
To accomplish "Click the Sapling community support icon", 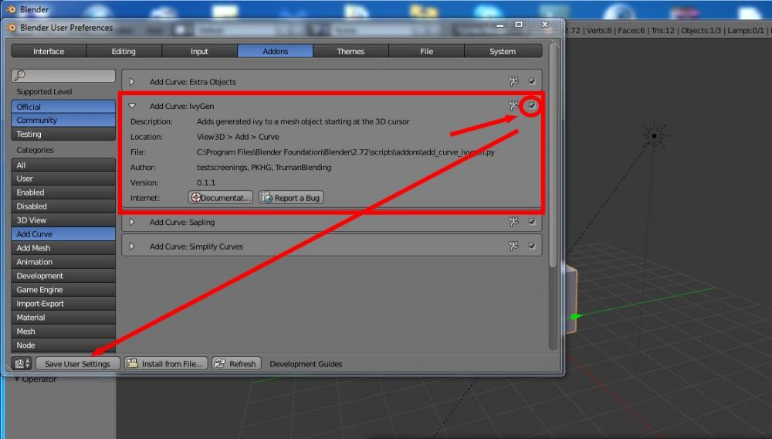I will click(x=513, y=222).
